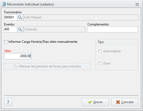This screenshot has height=111, width=143.
Task: Close the Movimento Individual dialog
Action: point(137,4)
